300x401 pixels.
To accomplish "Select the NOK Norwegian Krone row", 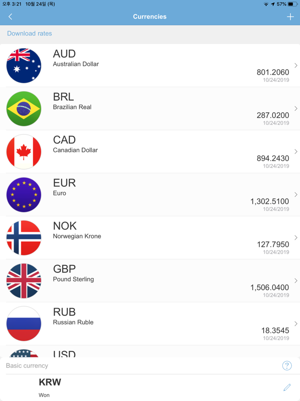I will [x=150, y=238].
